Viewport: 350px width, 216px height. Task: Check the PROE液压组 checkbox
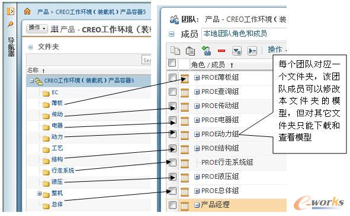pos(172,177)
